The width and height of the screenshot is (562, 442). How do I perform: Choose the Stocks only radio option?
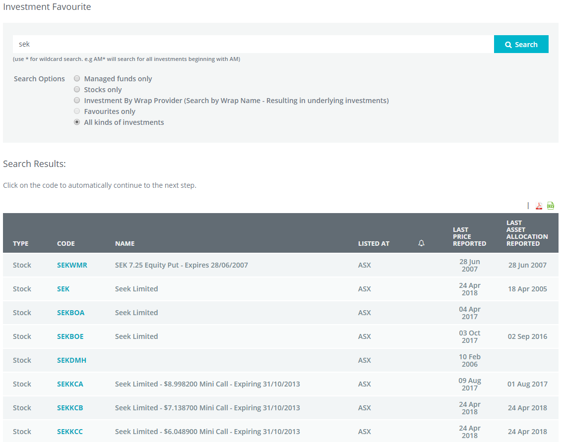click(x=77, y=90)
